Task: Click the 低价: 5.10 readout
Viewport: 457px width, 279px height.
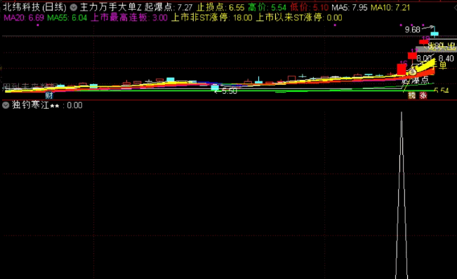Action: 310,7
